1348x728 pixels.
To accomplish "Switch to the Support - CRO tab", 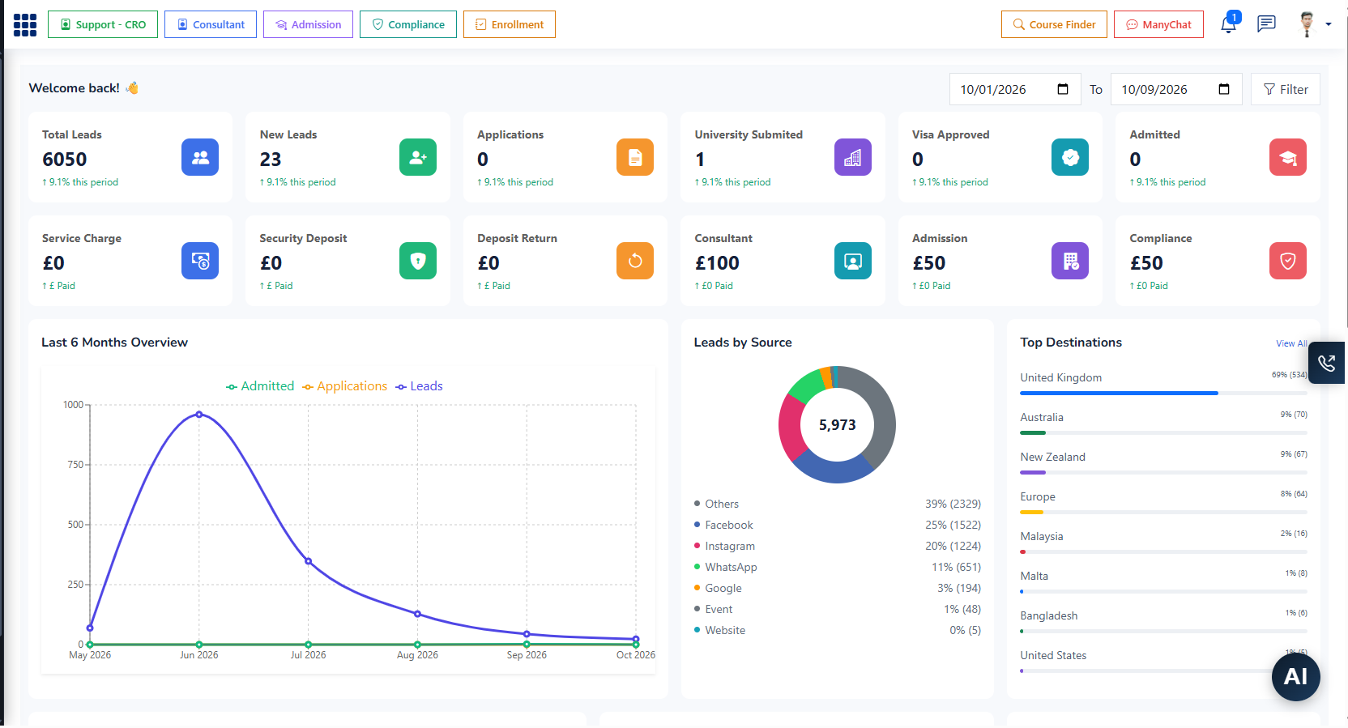I will 103,24.
